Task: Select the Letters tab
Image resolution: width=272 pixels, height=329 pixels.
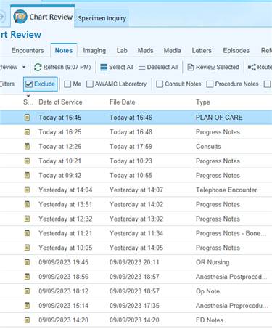Action: (202, 51)
